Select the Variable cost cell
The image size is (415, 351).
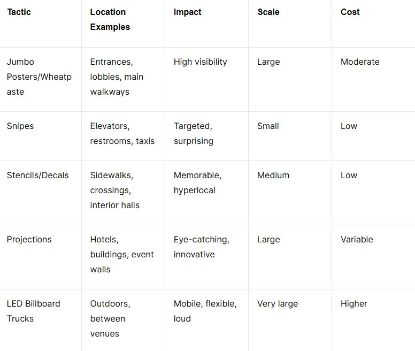point(357,239)
